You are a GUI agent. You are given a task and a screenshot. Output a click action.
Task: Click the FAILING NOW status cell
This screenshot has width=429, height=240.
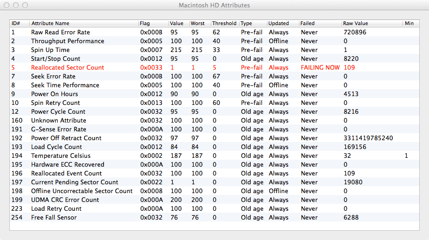tap(320, 68)
